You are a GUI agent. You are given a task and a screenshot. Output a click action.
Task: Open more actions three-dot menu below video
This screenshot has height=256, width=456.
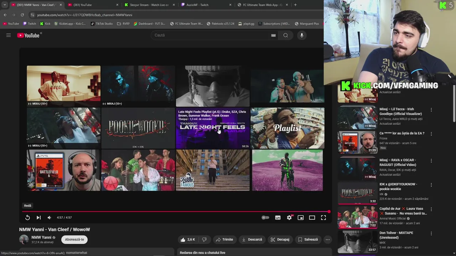328,240
